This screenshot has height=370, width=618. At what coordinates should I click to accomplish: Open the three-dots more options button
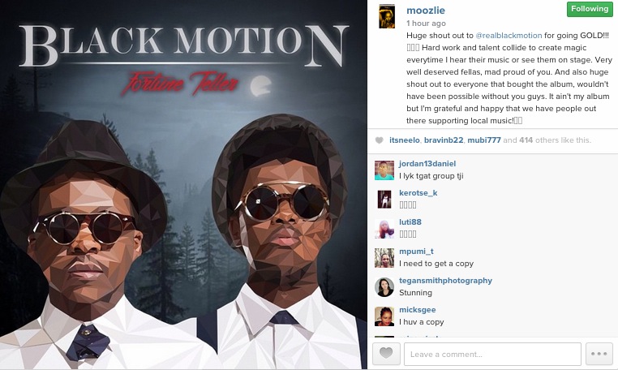[599, 354]
